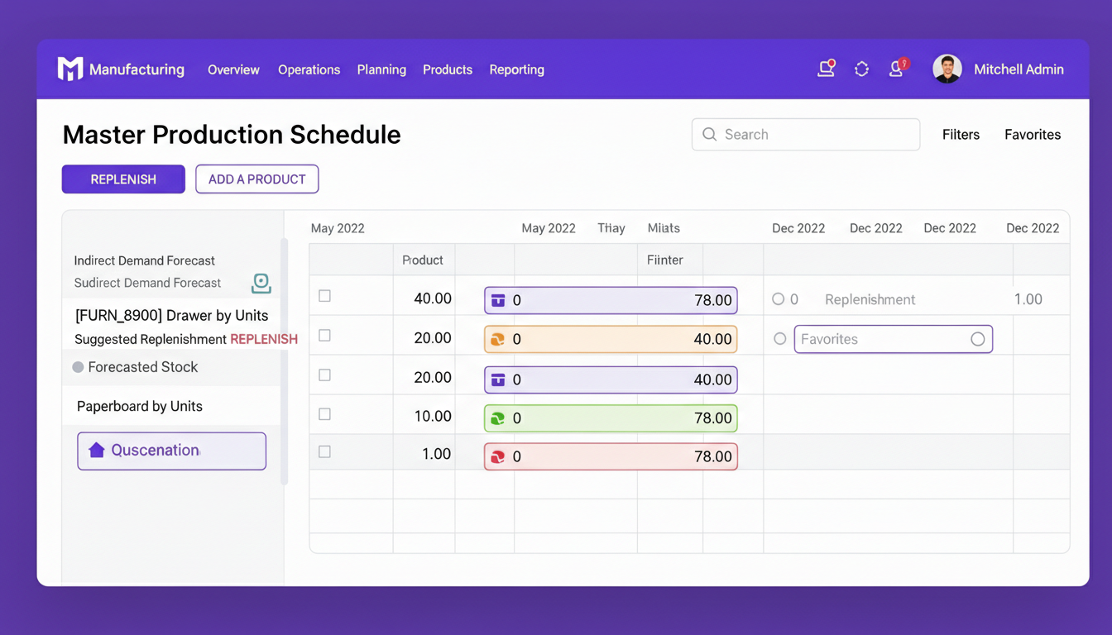Click the green icon in the 78.00 bar
The height and width of the screenshot is (635, 1112).
498,418
